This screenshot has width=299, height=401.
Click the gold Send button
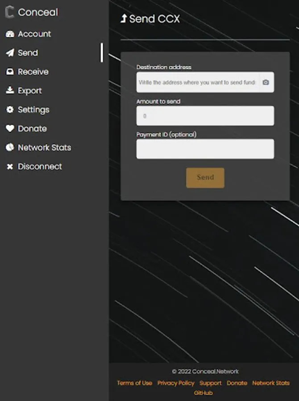coord(205,178)
